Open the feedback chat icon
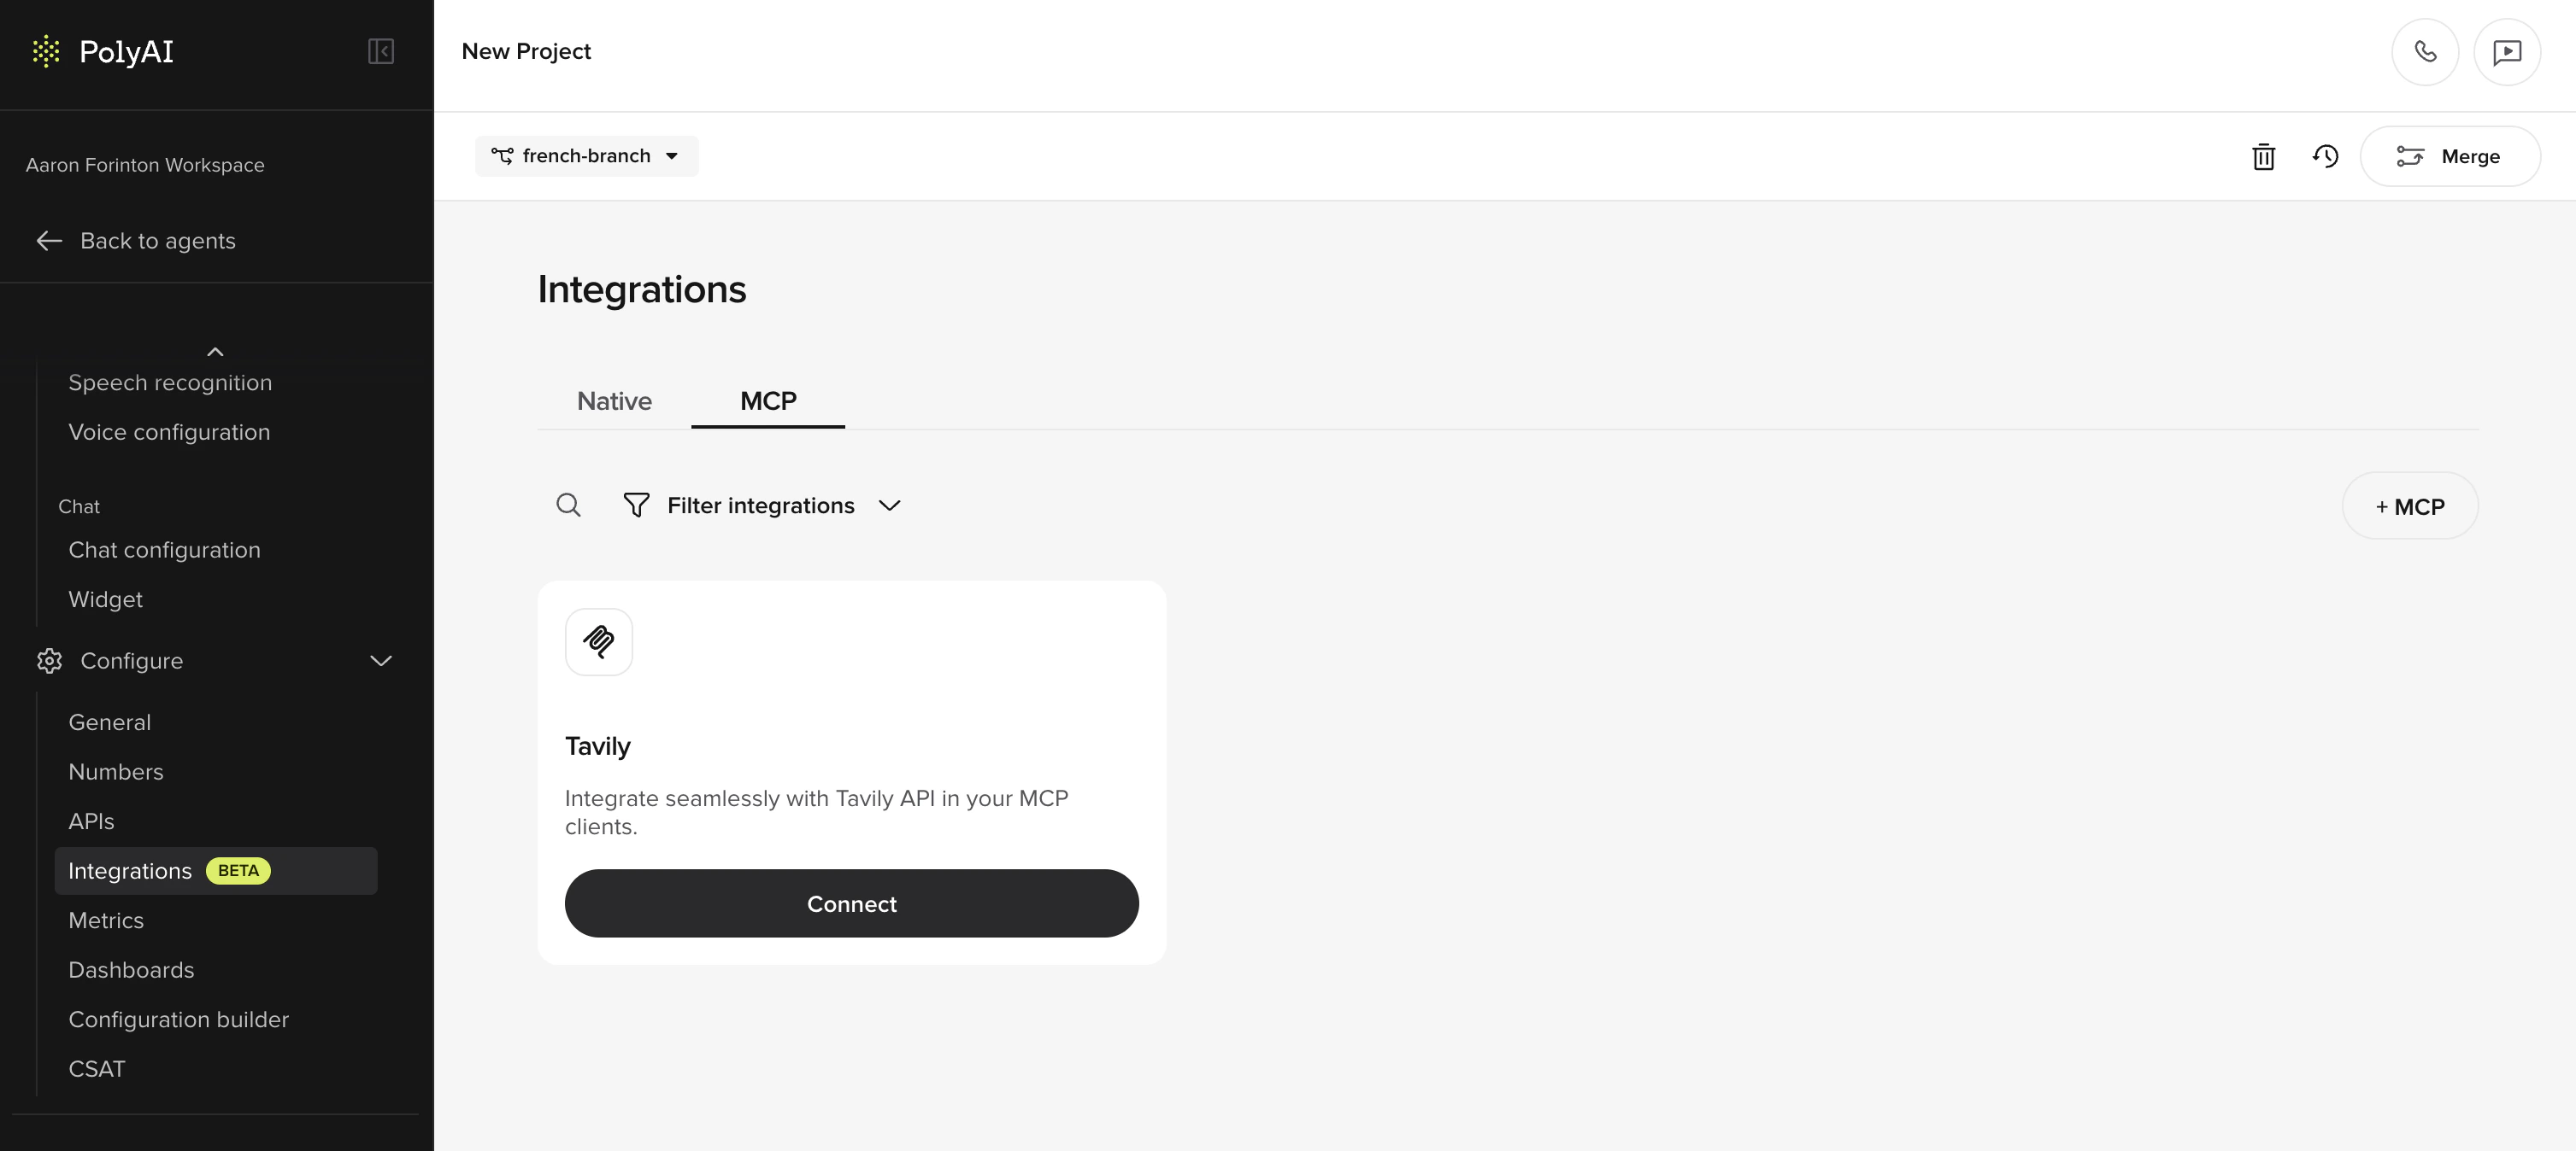 coord(2508,51)
